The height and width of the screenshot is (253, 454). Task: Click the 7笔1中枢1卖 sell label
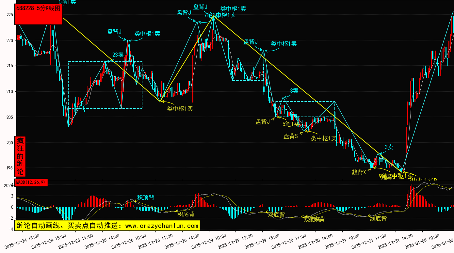pos(220,15)
